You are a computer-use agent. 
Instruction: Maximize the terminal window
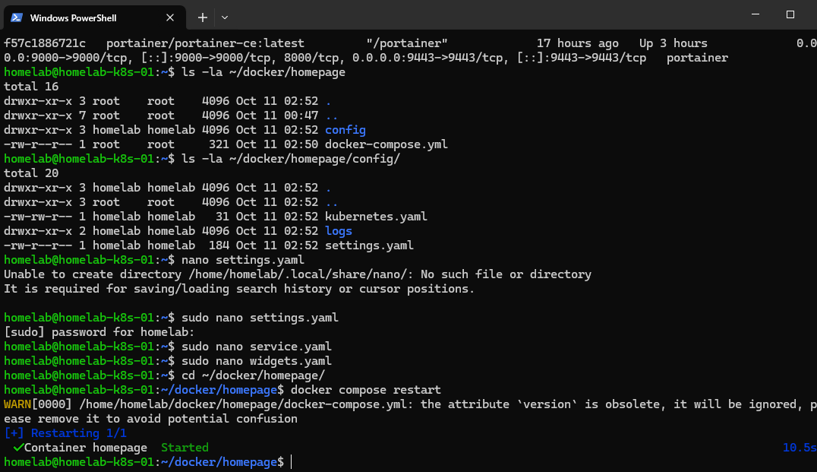(x=790, y=14)
